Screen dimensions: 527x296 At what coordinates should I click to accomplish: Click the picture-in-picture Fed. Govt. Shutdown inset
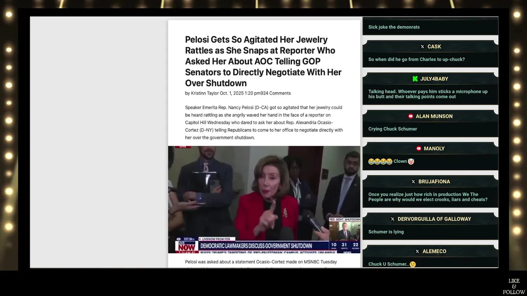[x=344, y=229]
